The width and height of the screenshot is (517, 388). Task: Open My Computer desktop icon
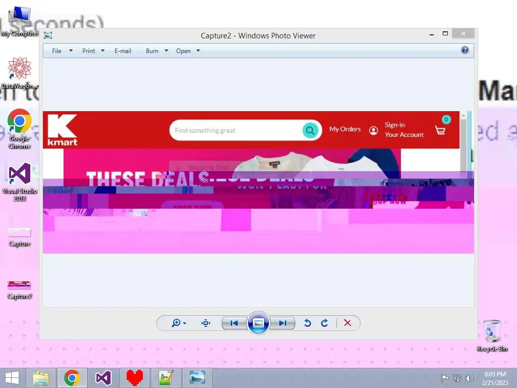(20, 20)
